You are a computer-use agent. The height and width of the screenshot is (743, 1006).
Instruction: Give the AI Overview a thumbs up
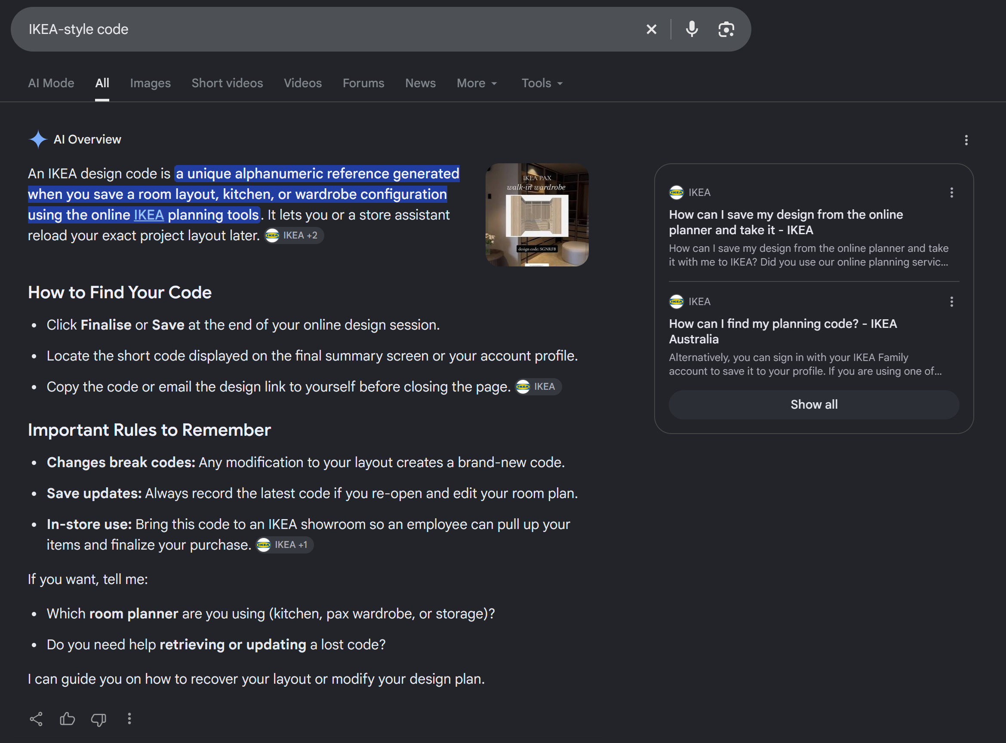(x=68, y=719)
